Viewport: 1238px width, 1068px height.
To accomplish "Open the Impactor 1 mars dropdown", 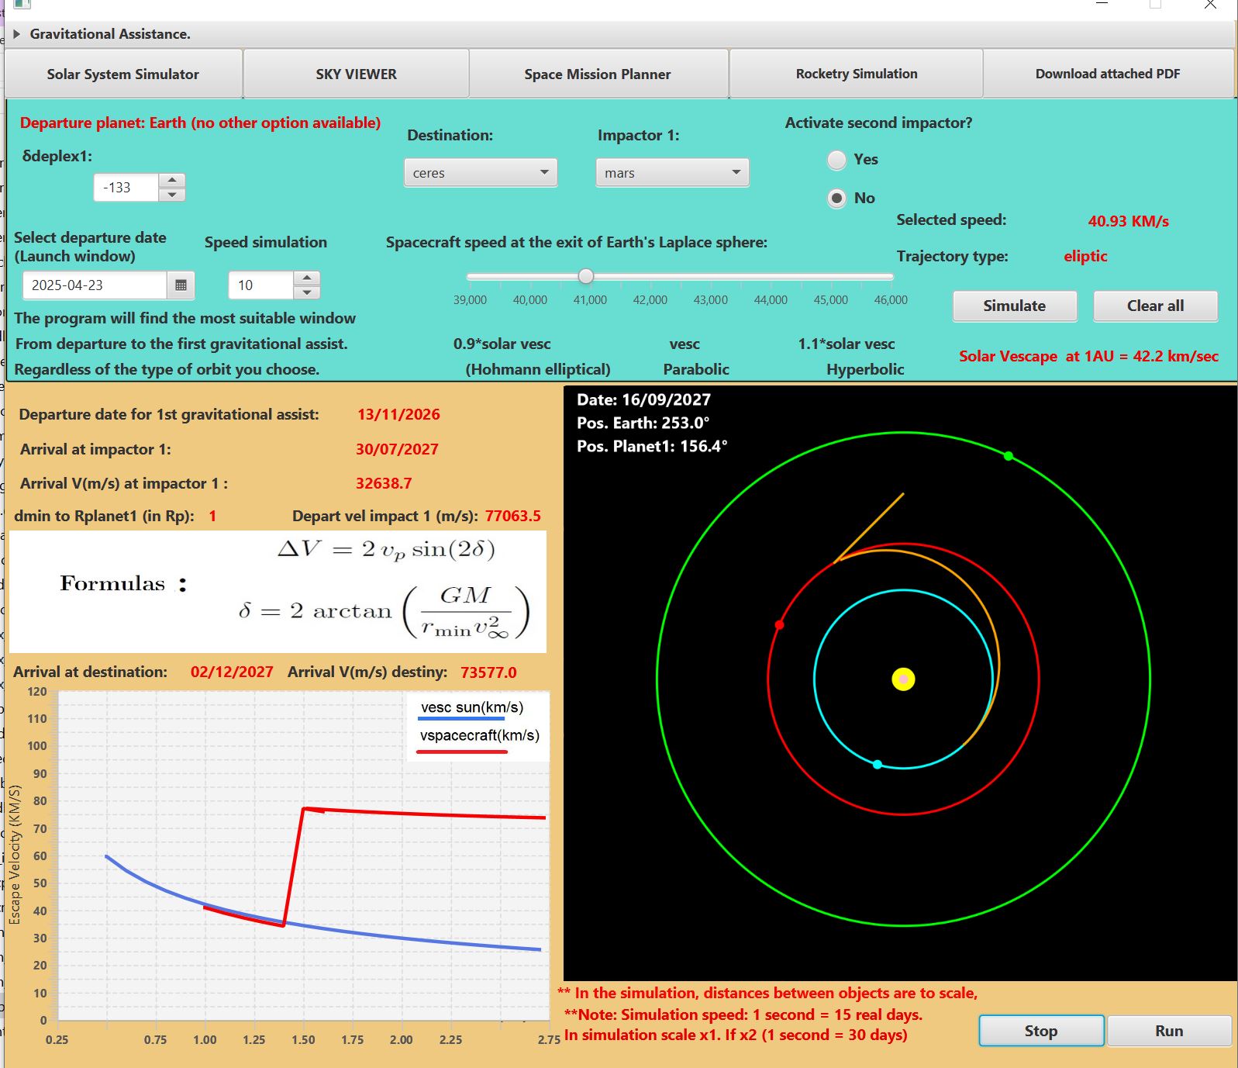I will point(672,172).
